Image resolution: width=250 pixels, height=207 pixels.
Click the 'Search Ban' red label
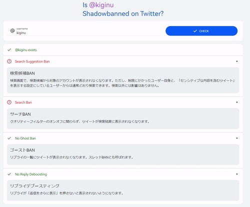click(23, 102)
